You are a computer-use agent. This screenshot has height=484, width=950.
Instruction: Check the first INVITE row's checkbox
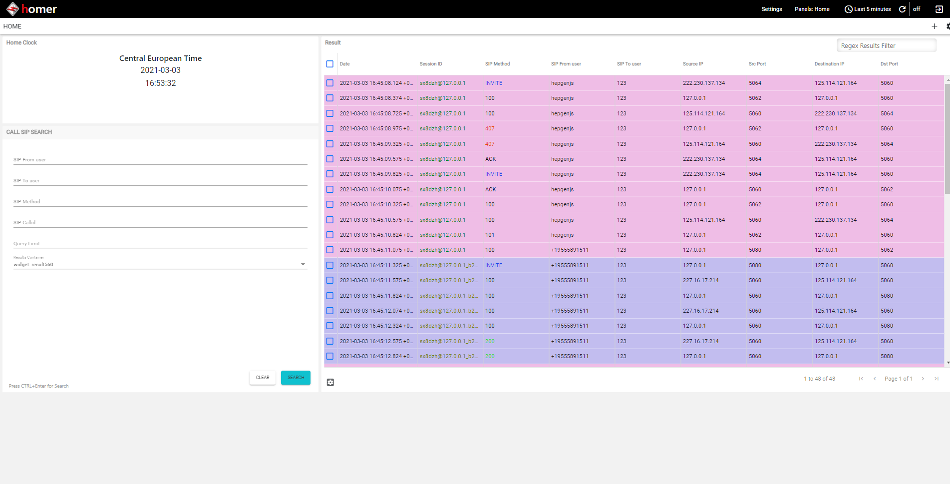coord(330,83)
